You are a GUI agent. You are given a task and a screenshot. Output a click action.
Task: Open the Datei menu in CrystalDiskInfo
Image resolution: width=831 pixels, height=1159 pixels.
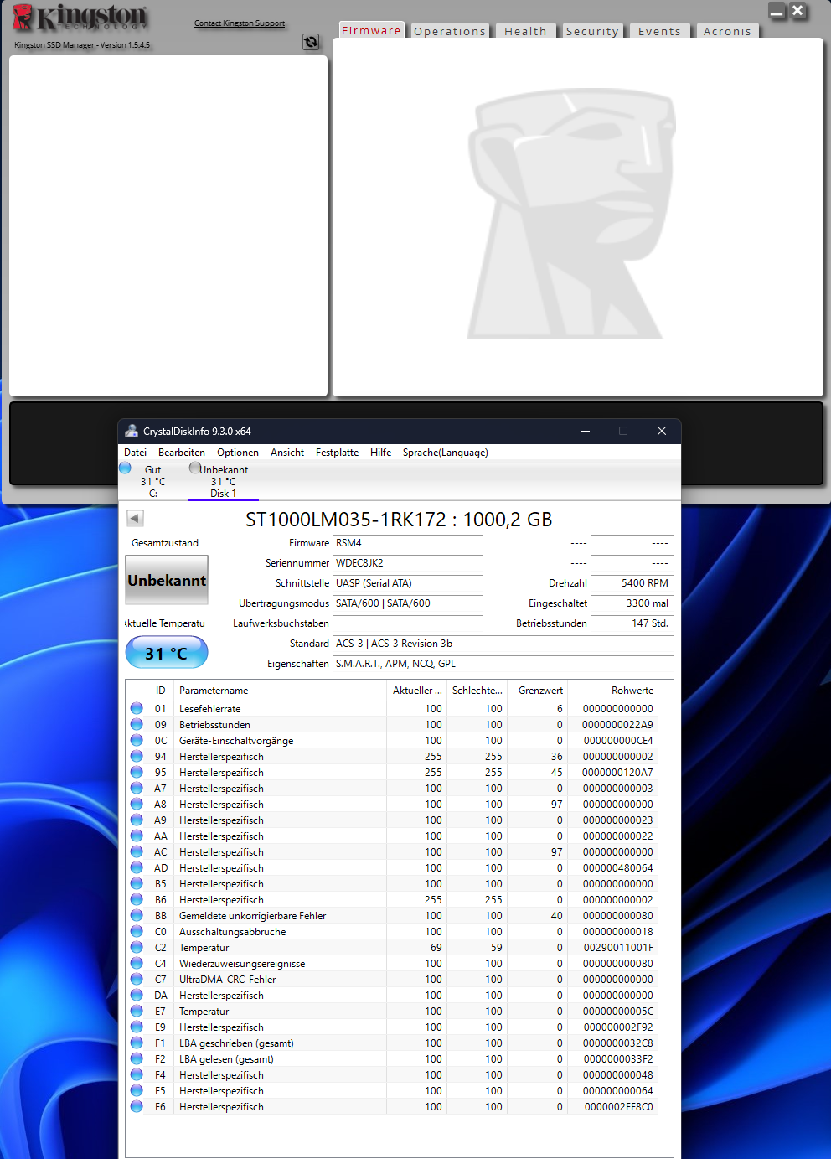coord(135,453)
